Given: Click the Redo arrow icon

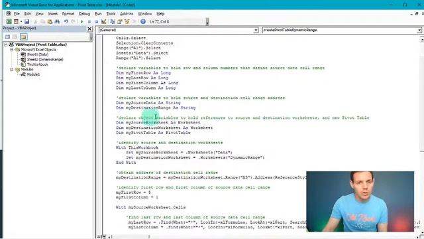Looking at the screenshot, I should [73, 21].
